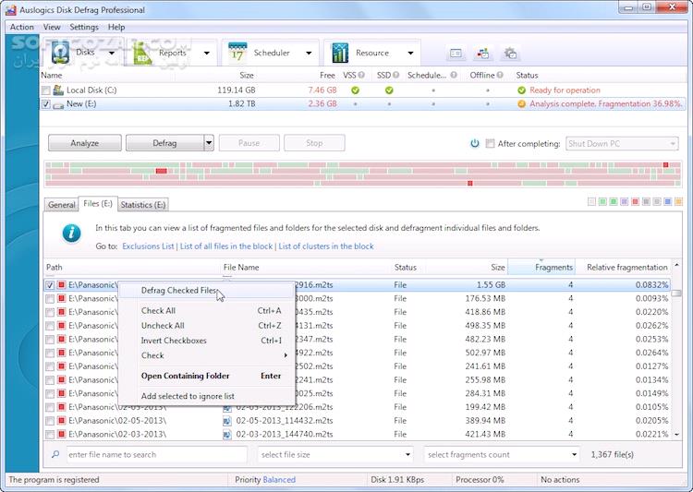
Task: Open the Shut Down PC combo box
Action: click(x=622, y=143)
